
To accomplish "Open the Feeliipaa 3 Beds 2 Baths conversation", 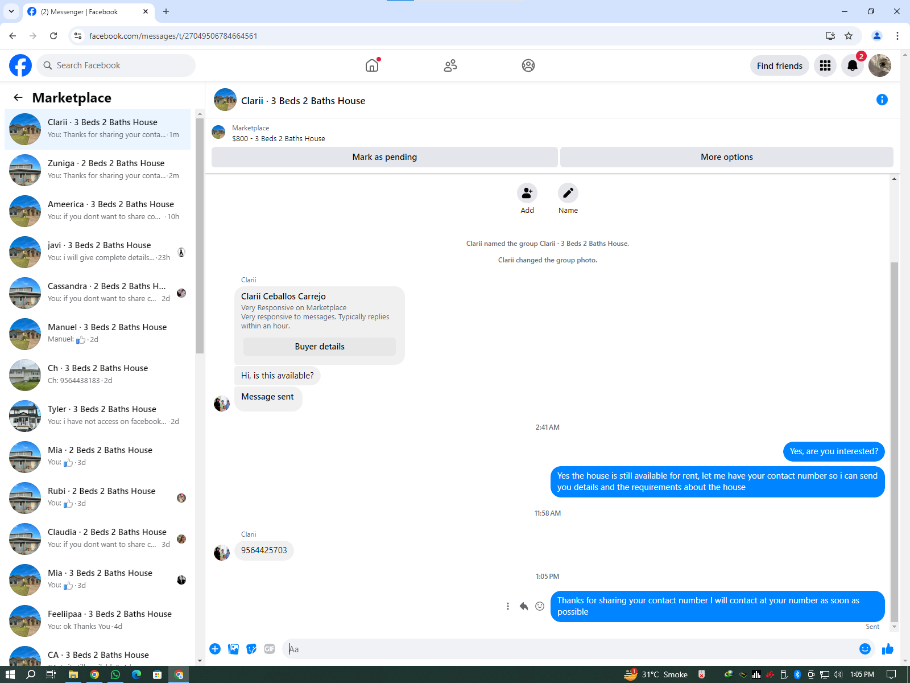I will [98, 621].
